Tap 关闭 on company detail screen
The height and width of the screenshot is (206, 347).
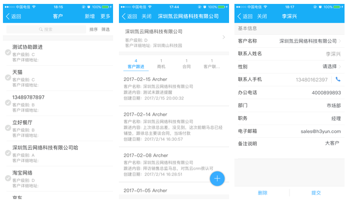pyautogui.click(x=146, y=16)
